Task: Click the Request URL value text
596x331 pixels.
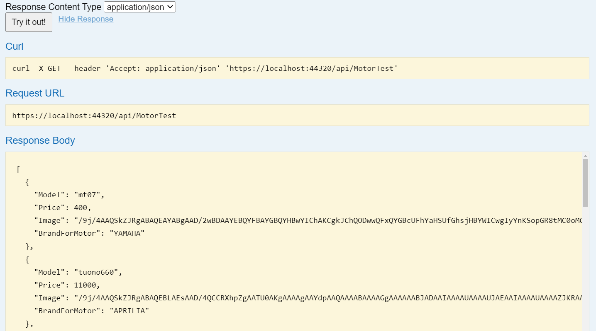Action: [94, 116]
